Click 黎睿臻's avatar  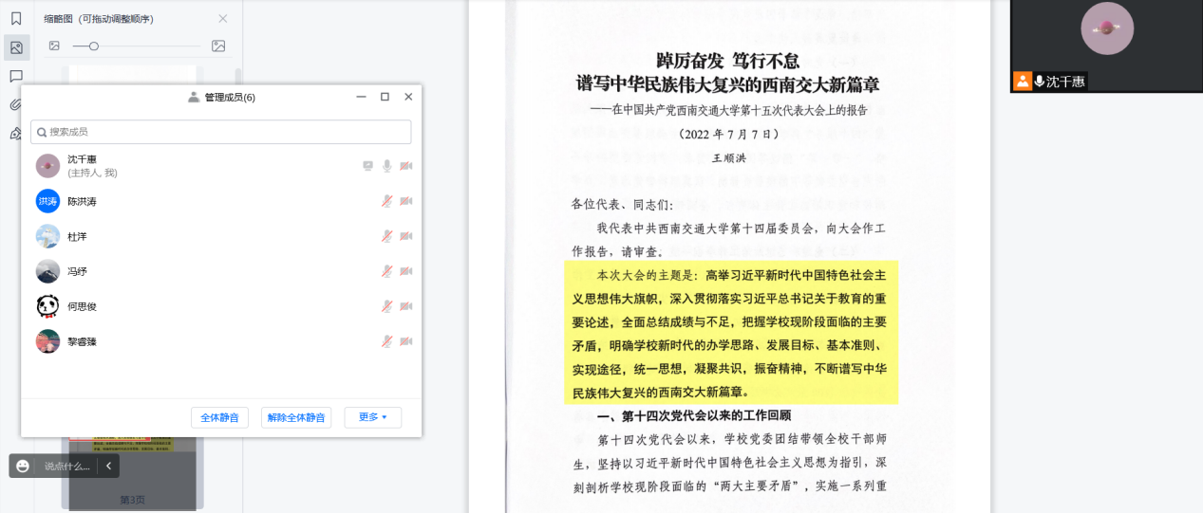47,341
